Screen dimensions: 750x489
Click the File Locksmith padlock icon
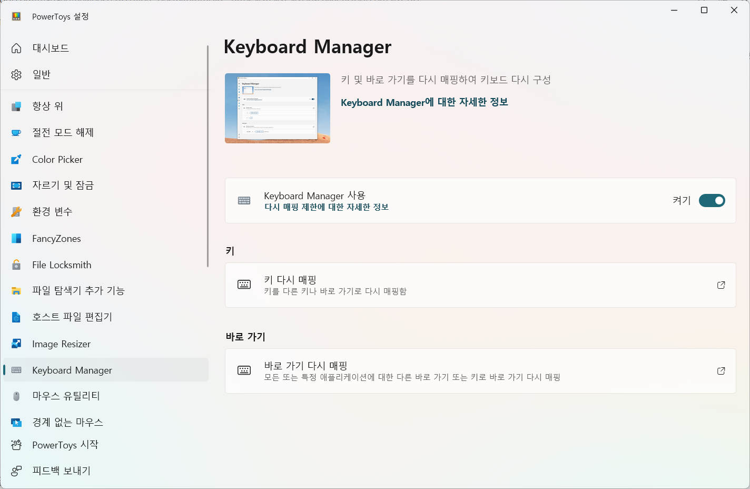pyautogui.click(x=16, y=265)
